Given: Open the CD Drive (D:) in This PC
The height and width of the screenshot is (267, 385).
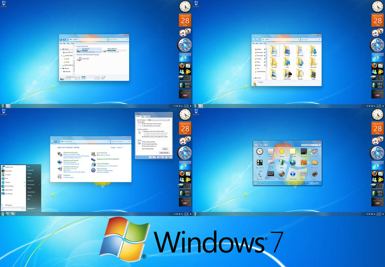Looking at the screenshot, I should coord(83,59).
